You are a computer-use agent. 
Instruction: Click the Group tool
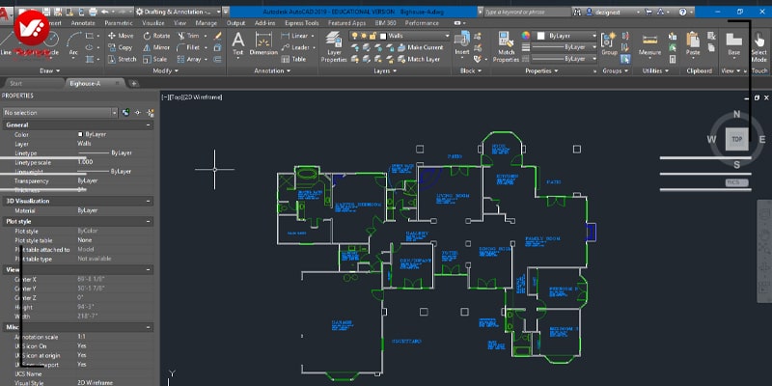(609, 43)
